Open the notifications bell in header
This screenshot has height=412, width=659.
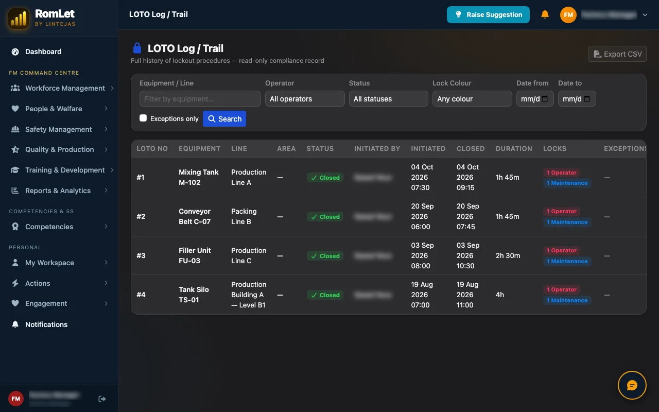point(545,14)
